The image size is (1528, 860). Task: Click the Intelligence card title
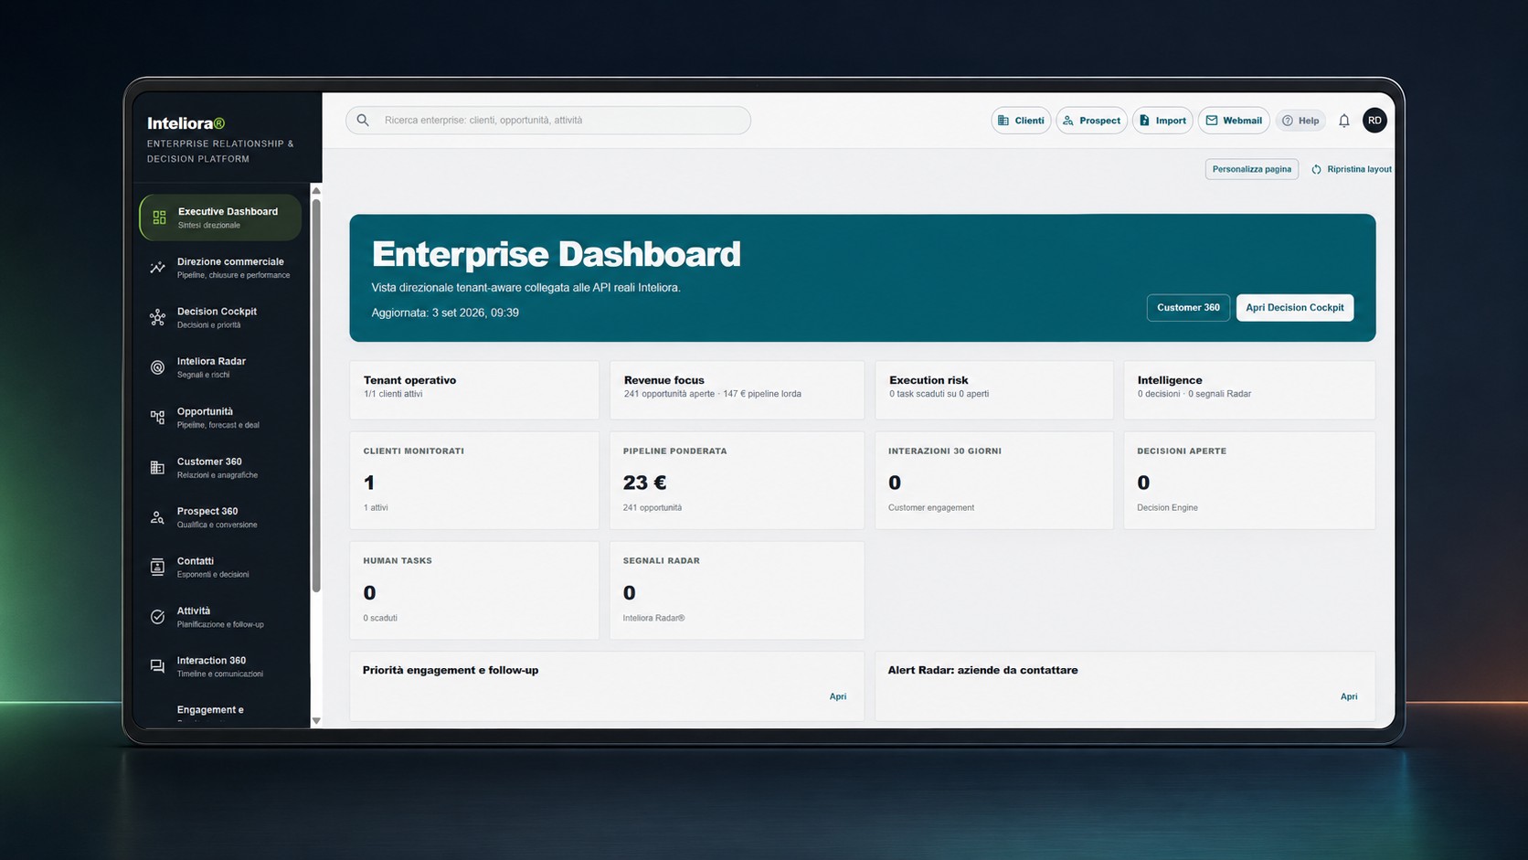(1170, 380)
